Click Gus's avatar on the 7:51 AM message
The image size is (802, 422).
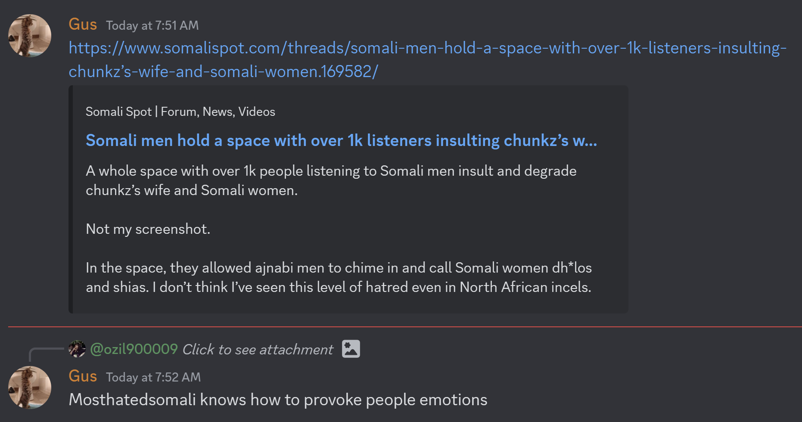(30, 36)
